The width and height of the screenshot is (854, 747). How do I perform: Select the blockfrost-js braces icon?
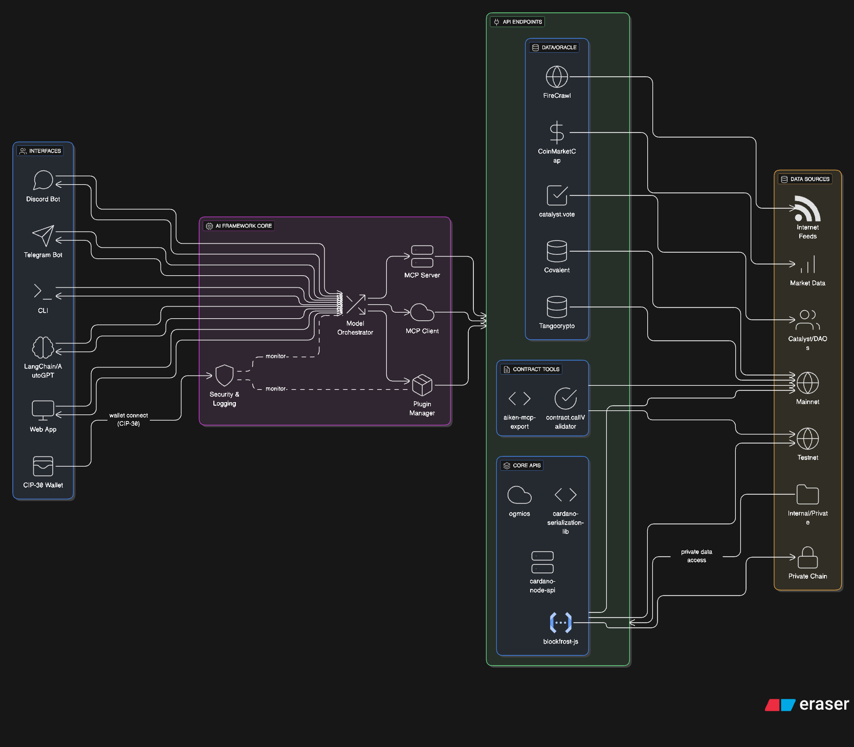[x=560, y=623]
